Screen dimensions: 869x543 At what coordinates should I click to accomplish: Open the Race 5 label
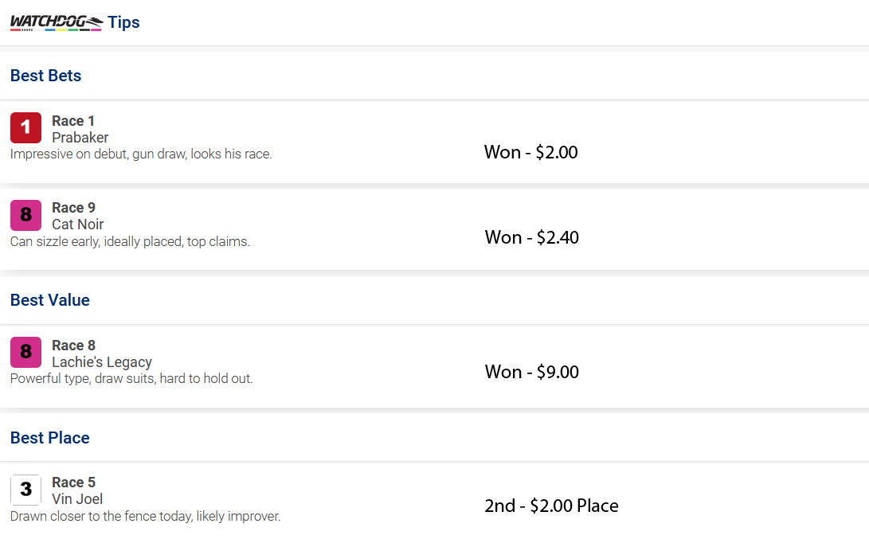point(74,482)
